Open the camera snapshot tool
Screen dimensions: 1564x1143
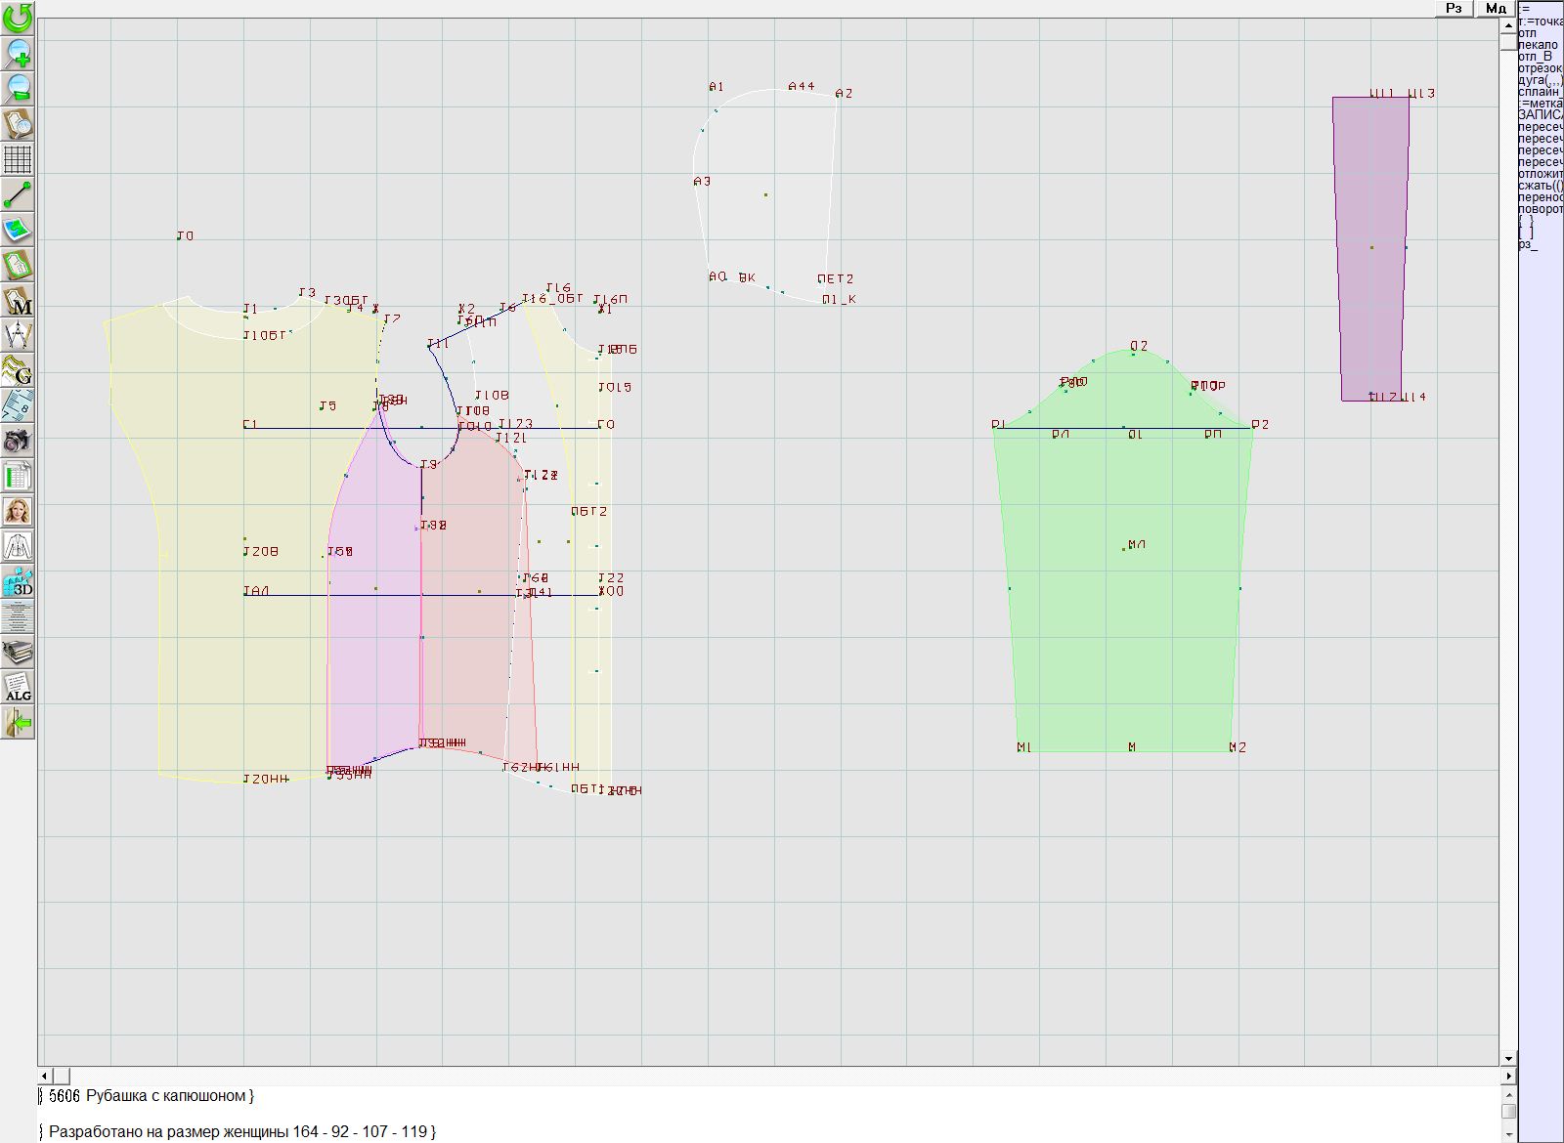coord(18,441)
